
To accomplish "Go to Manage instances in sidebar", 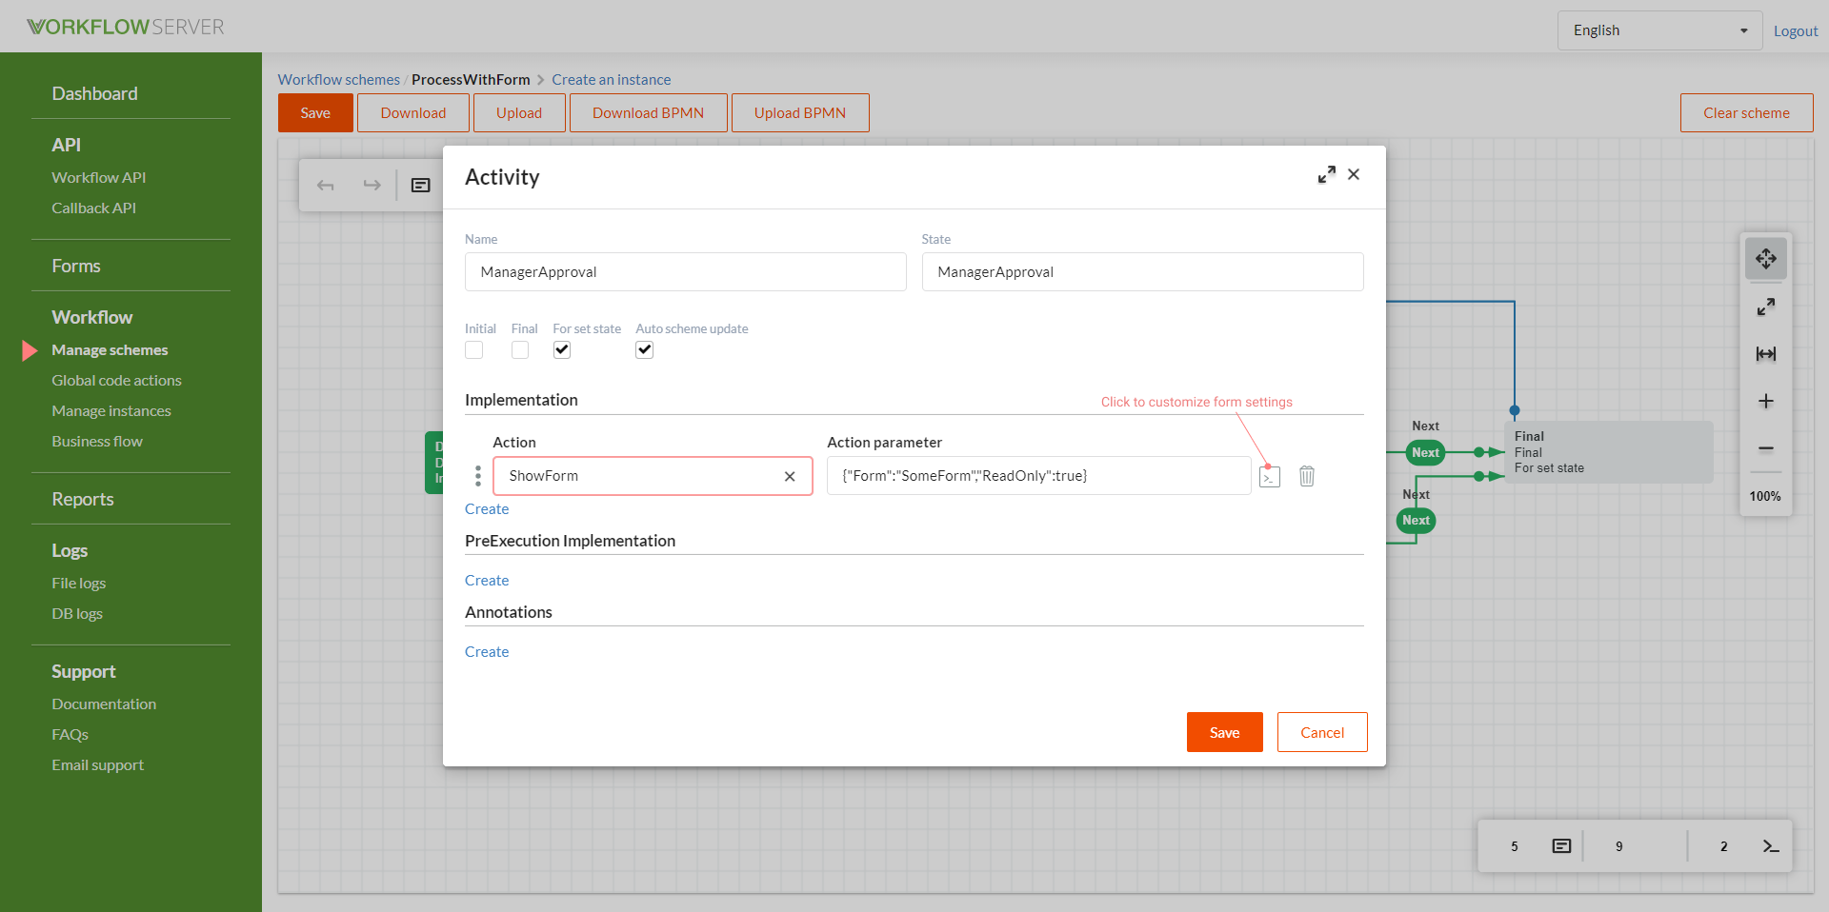I will [x=111, y=411].
